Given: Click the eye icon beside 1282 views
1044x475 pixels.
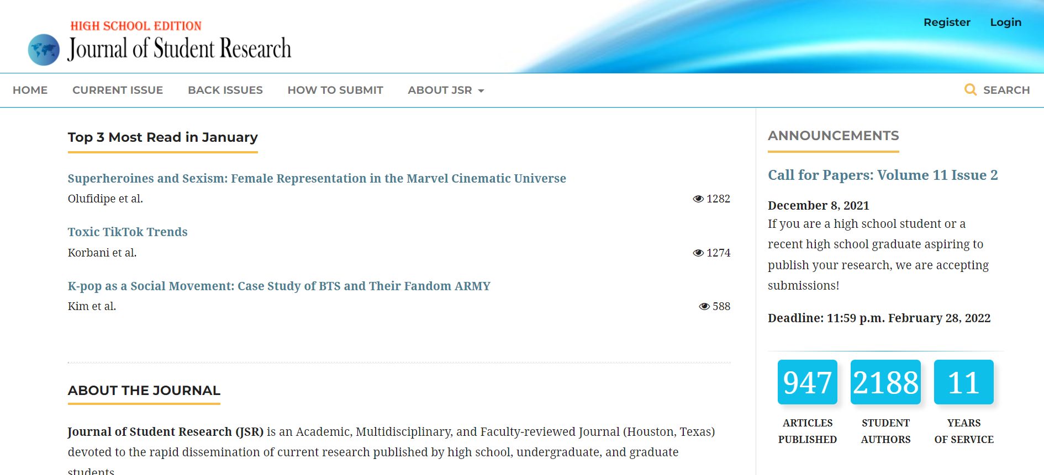Looking at the screenshot, I should click(698, 199).
